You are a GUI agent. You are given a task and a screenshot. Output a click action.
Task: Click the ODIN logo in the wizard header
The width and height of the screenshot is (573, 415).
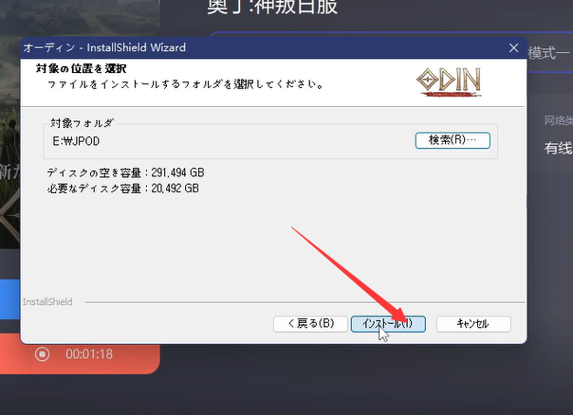click(x=449, y=82)
